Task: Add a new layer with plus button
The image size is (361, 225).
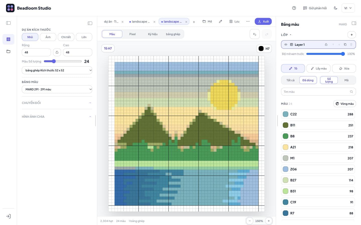Action: [x=351, y=35]
